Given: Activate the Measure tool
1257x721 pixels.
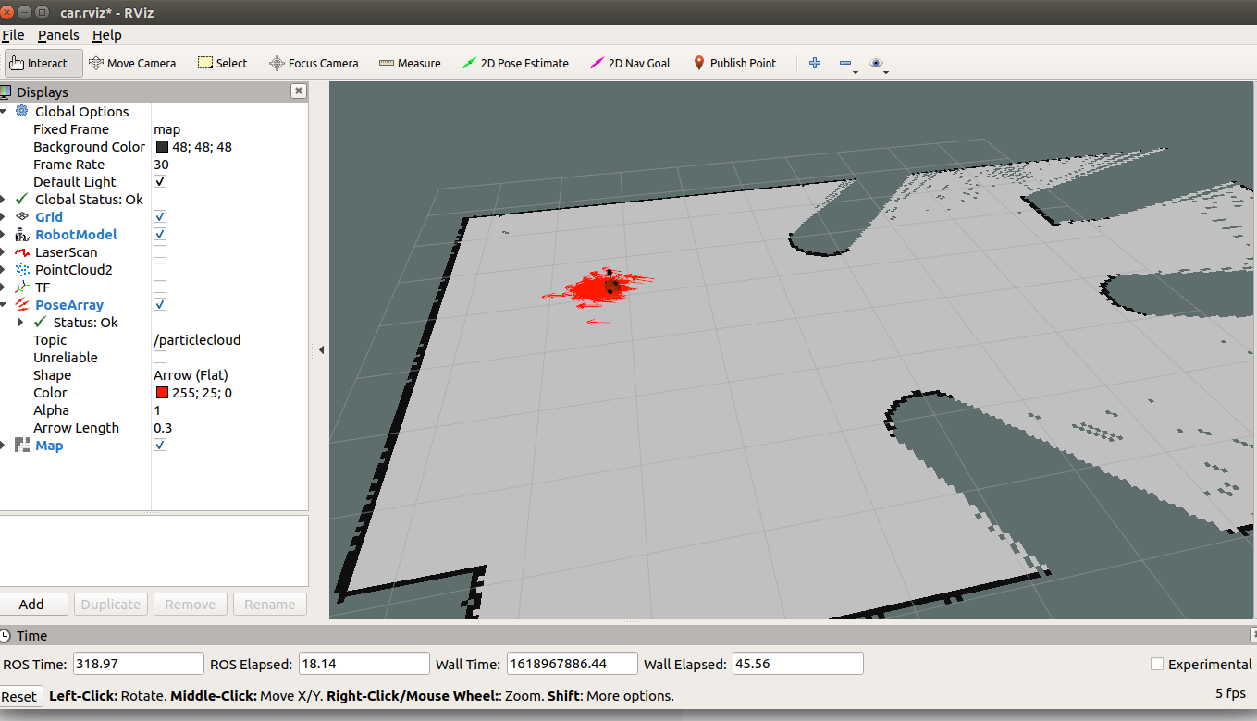Looking at the screenshot, I should (410, 63).
